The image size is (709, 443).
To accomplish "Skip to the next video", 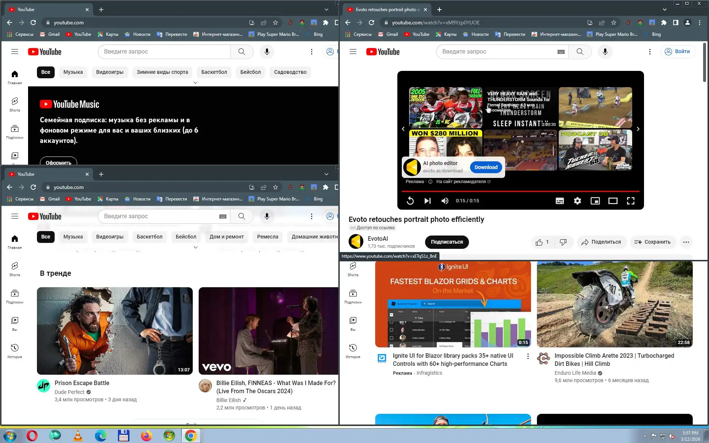I will click(x=427, y=201).
